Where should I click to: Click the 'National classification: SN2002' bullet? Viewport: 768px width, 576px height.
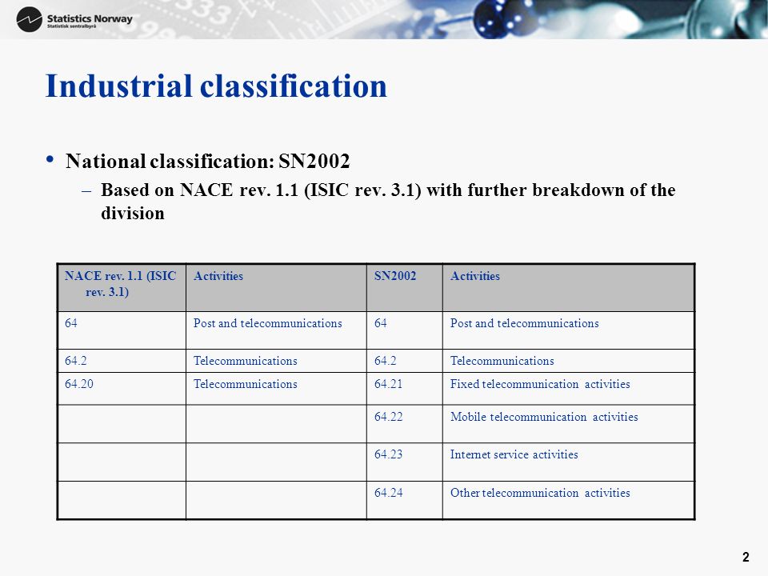pyautogui.click(x=208, y=161)
